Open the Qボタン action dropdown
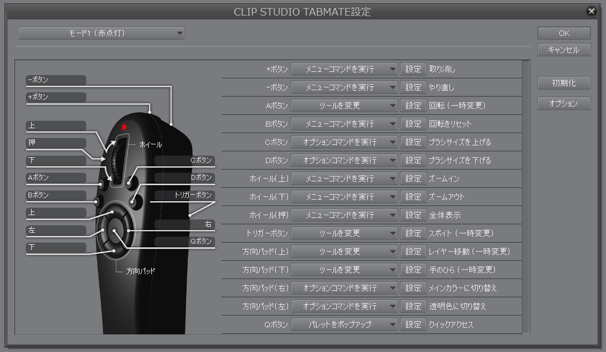 click(x=344, y=325)
